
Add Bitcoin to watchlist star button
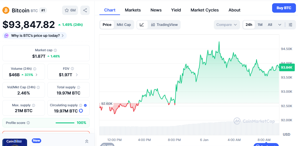coord(70,10)
